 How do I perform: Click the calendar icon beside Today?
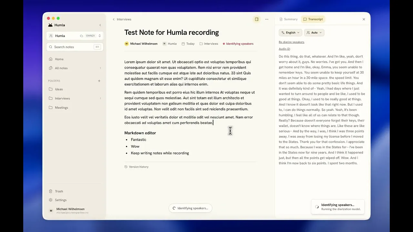183,44
